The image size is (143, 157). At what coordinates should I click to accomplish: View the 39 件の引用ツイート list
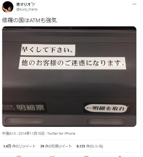click(x=56, y=146)
